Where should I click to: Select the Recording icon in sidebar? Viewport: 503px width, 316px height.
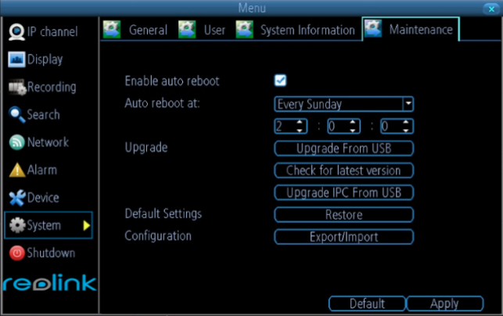tap(16, 88)
